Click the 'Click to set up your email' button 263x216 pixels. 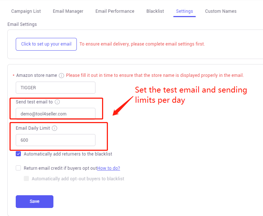[x=46, y=44]
